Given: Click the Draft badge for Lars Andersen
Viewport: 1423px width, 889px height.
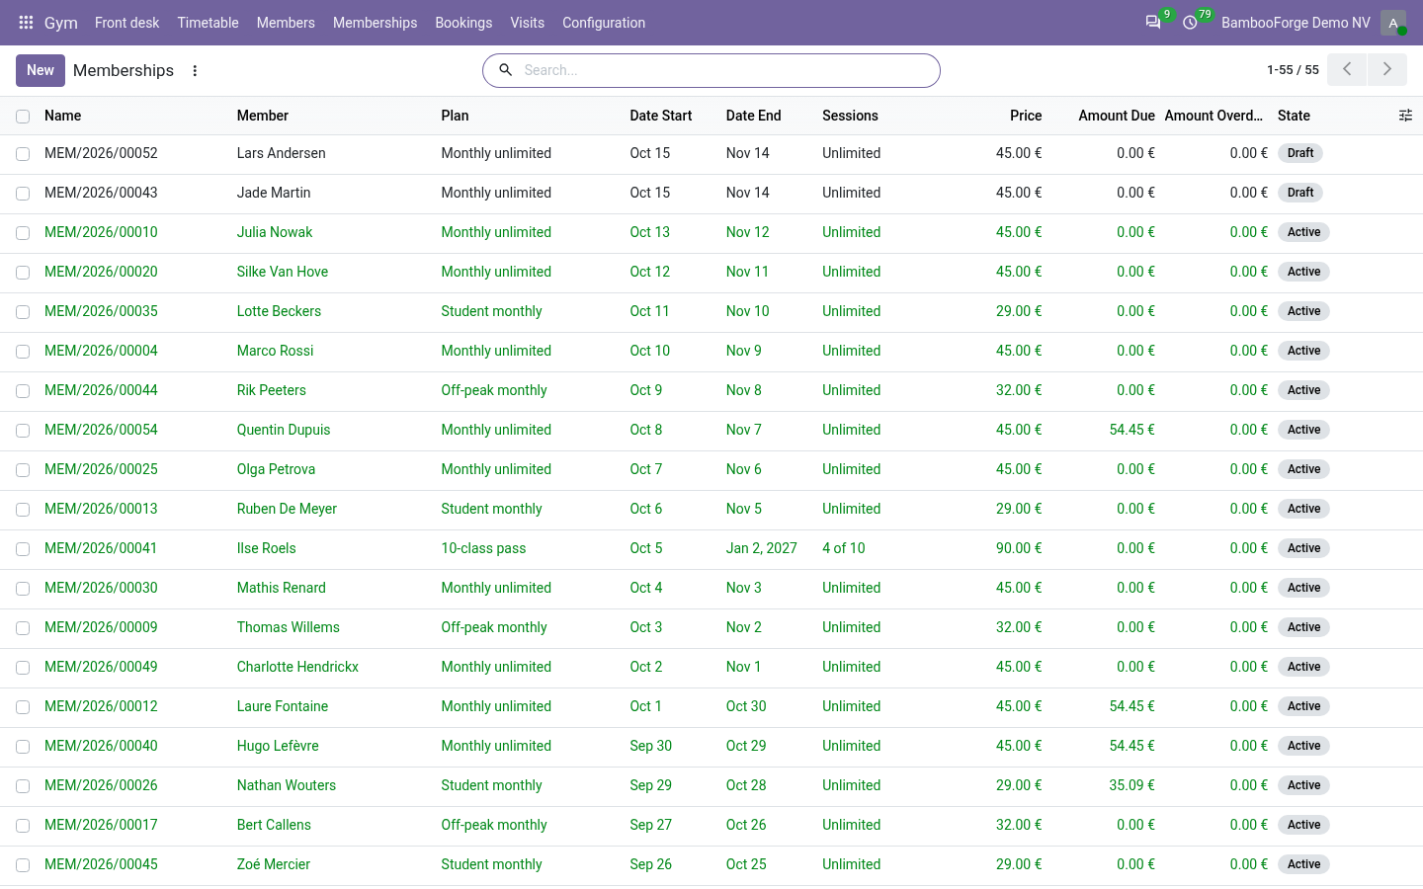Looking at the screenshot, I should coord(1300,153).
